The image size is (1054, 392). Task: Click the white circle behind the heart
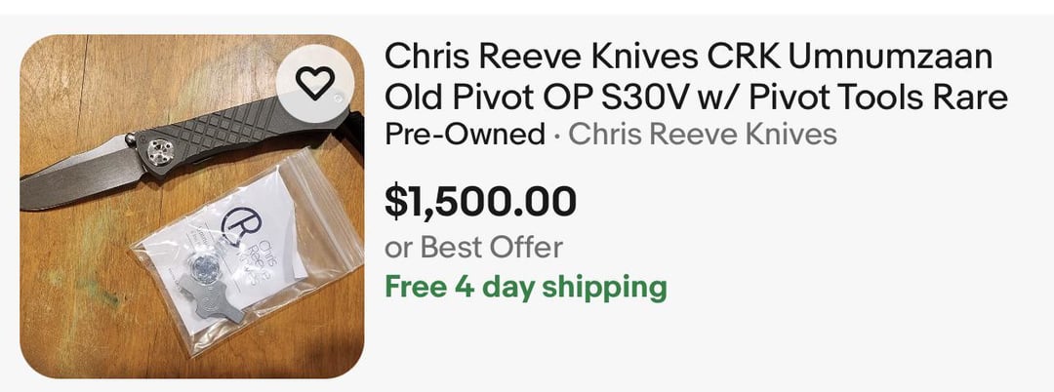click(314, 83)
